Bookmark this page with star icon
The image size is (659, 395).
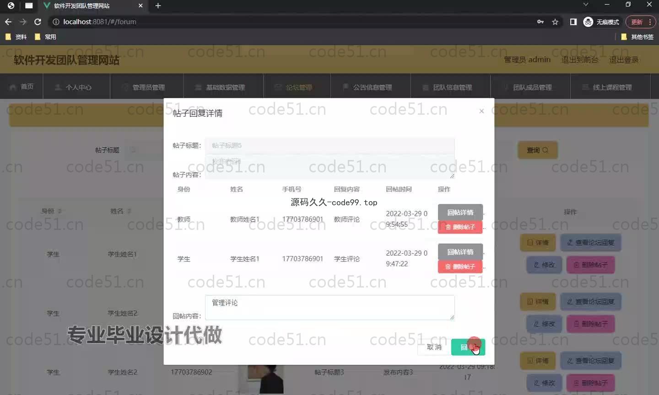pyautogui.click(x=555, y=21)
